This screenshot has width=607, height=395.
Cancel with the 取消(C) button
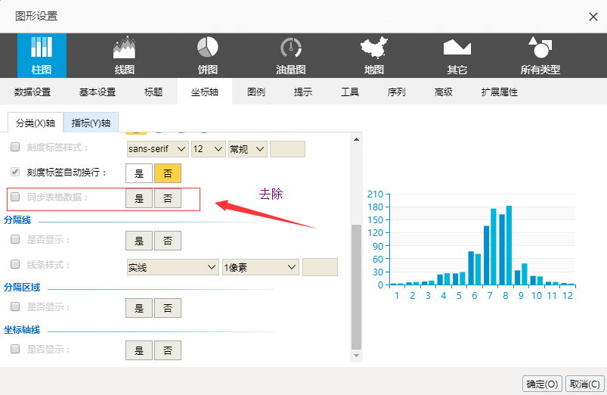(584, 384)
